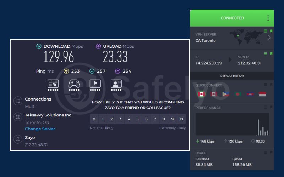Toggle the bookmark on VPN SERVER tile
This screenshot has width=284, height=177.
[x=271, y=31]
